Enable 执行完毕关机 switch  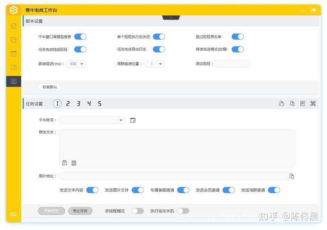183,211
